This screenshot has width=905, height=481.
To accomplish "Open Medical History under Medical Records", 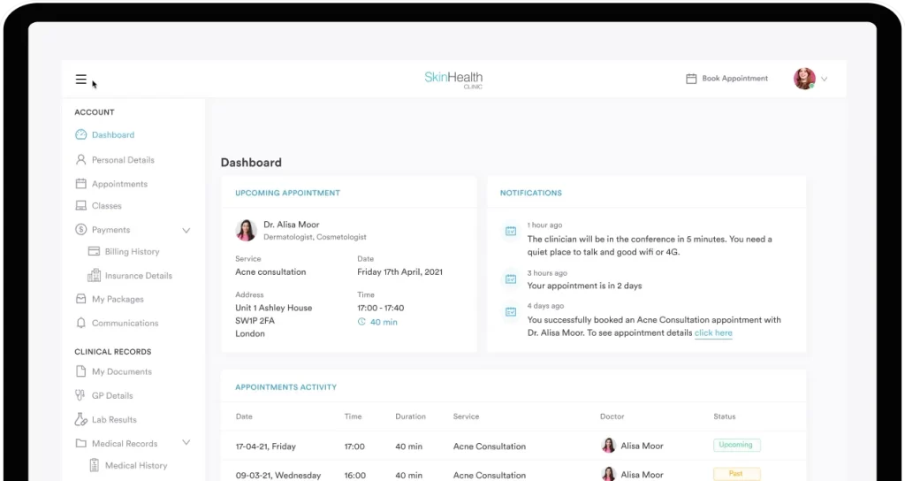I will pyautogui.click(x=135, y=466).
